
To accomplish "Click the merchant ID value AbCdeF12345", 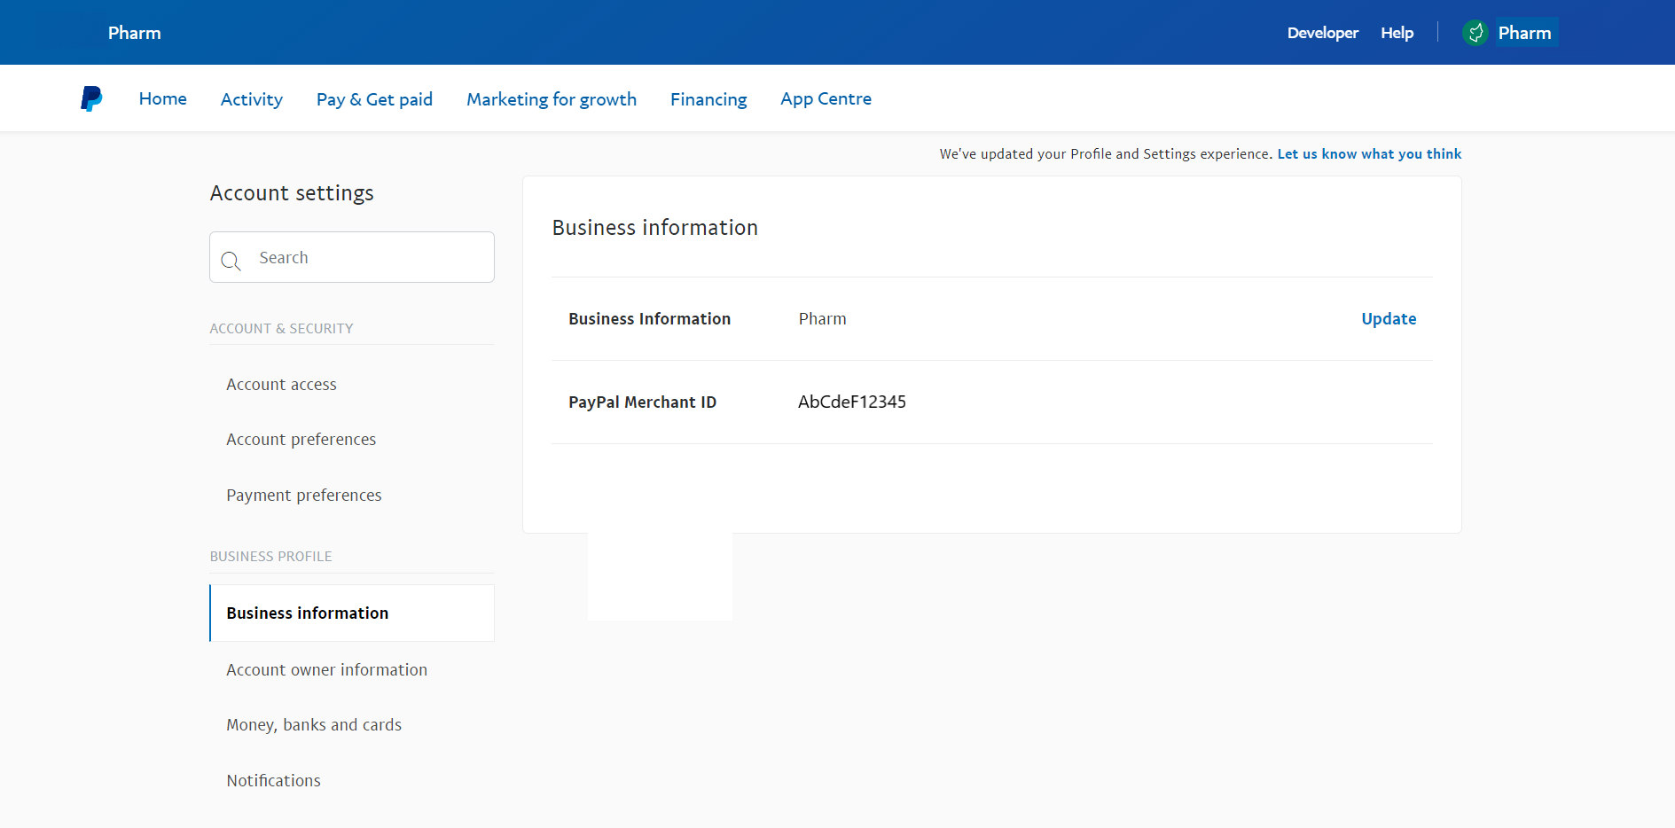I will click(852, 402).
